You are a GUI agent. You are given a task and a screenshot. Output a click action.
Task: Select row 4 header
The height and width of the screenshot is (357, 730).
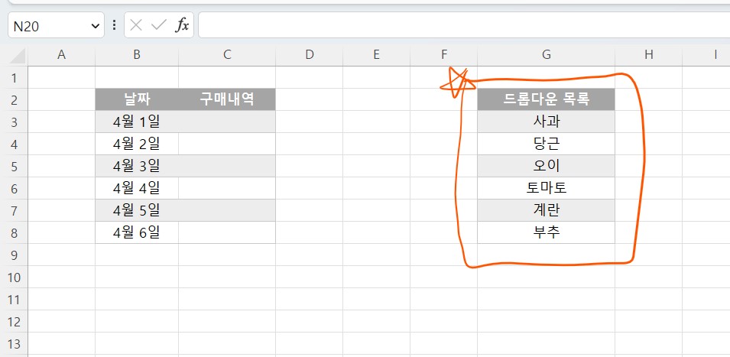tap(14, 144)
